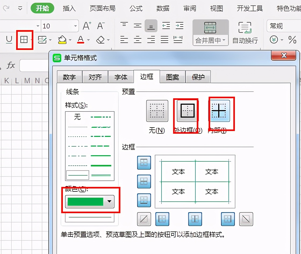Click the distributed alignment icon
The width and height of the screenshot is (301, 254).
tap(178, 39)
